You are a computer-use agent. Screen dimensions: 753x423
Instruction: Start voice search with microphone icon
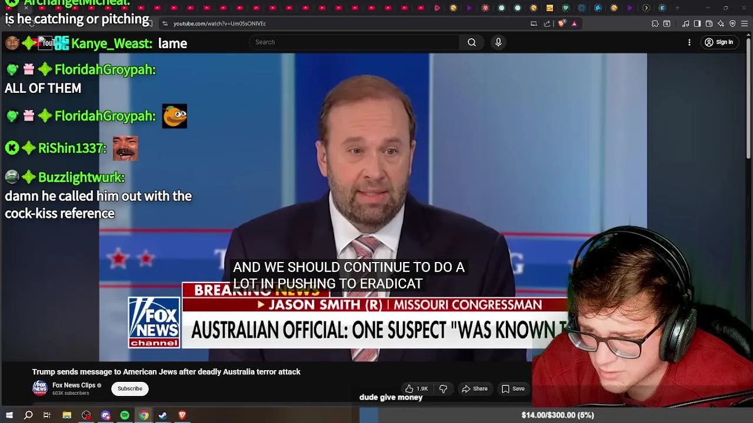[x=498, y=42]
